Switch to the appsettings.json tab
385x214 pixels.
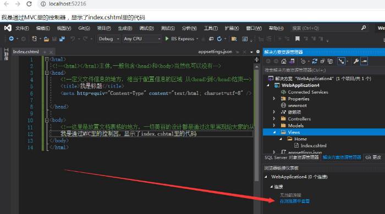coord(215,52)
